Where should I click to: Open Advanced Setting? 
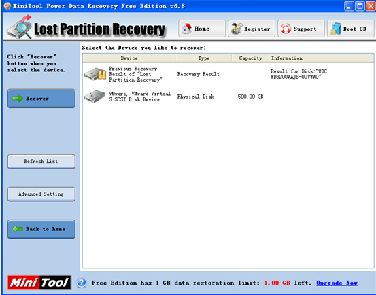pyautogui.click(x=41, y=194)
